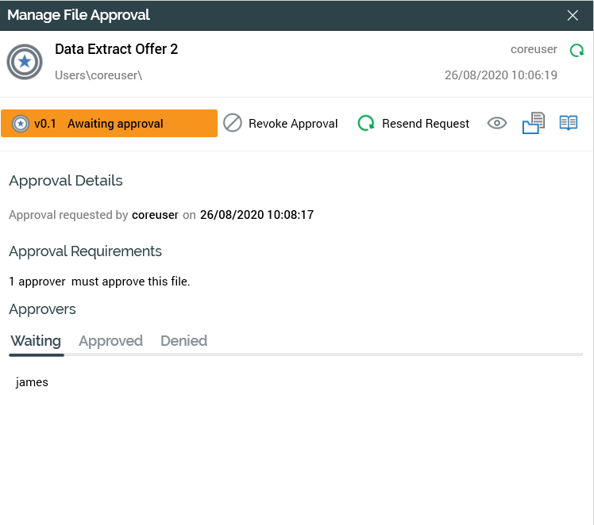The height and width of the screenshot is (525, 594).
Task: Select the Awaiting approval status text
Action: 115,124
